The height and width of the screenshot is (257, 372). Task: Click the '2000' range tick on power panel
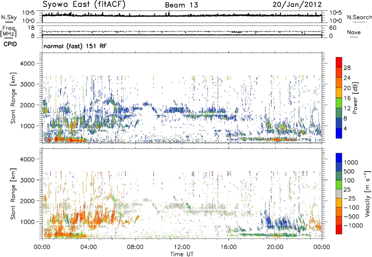(x=27, y=105)
